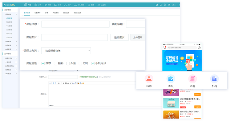The height and width of the screenshot is (121, 230).
Task: Open the 订单 orders navigation menu
Action: tap(38, 5)
